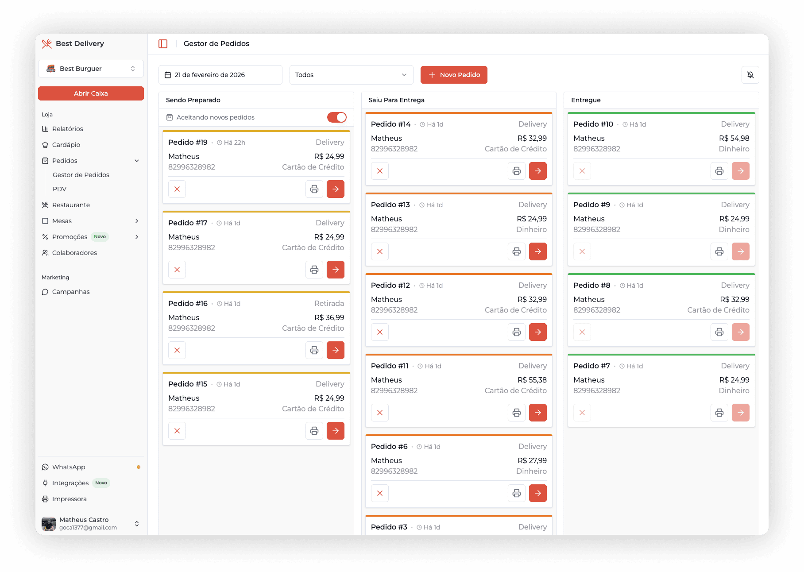Cancel order Pedido #17 with X

(177, 270)
